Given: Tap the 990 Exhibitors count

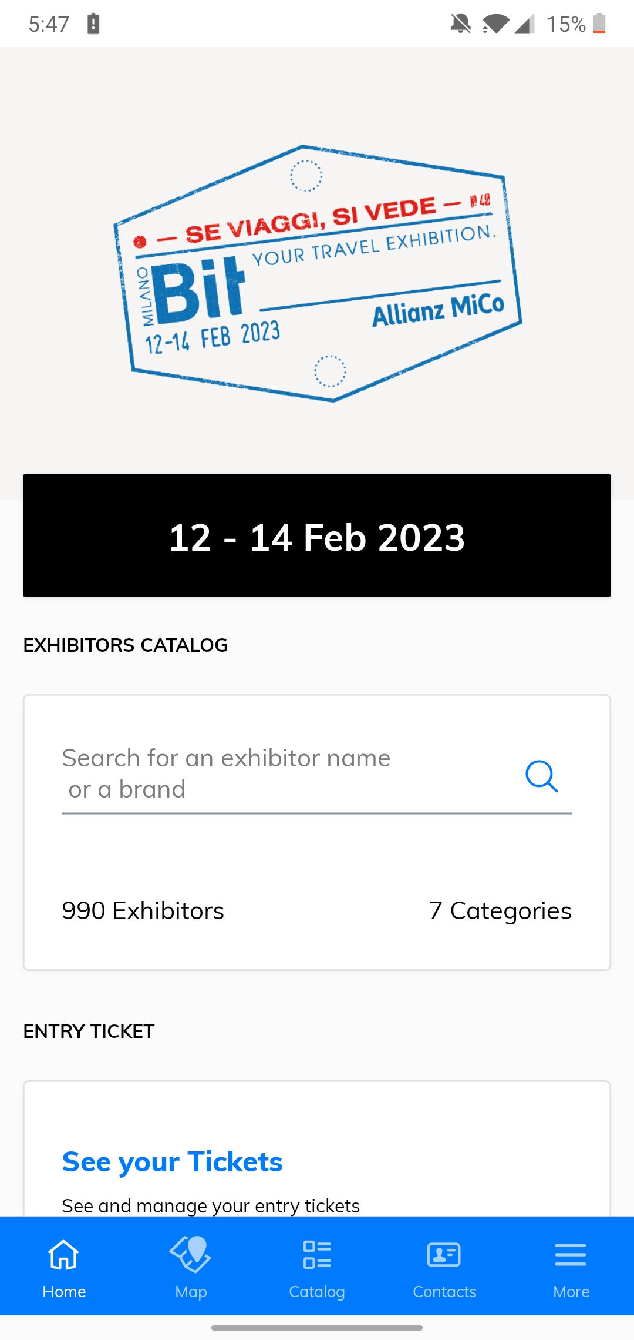Looking at the screenshot, I should point(143,911).
